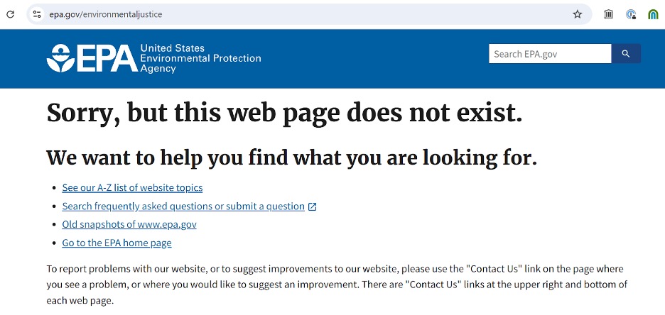This screenshot has height=315, width=665.
Task: Click the blue circular extension icon with the lock
Action: (631, 14)
